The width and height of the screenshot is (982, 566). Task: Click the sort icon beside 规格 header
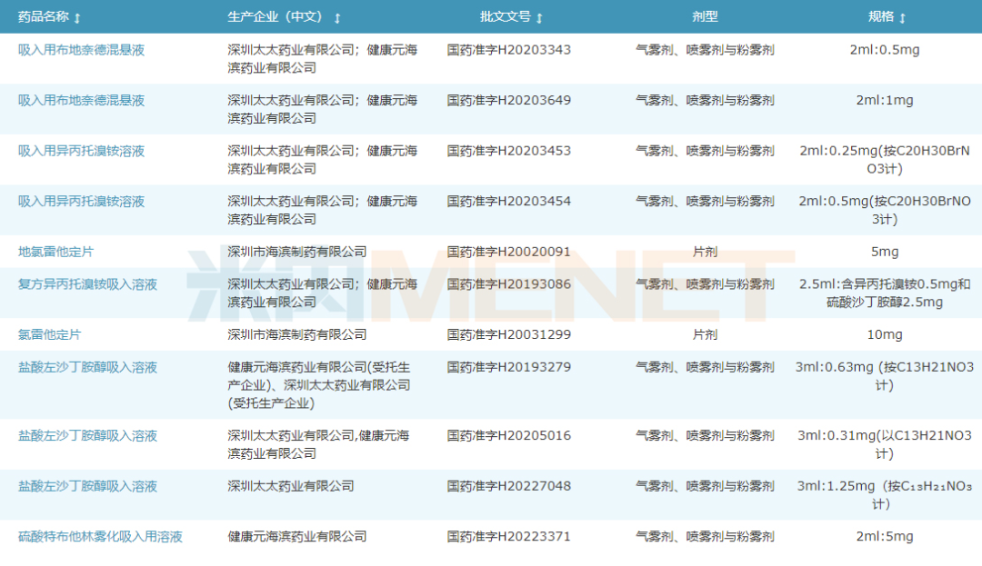point(900,15)
